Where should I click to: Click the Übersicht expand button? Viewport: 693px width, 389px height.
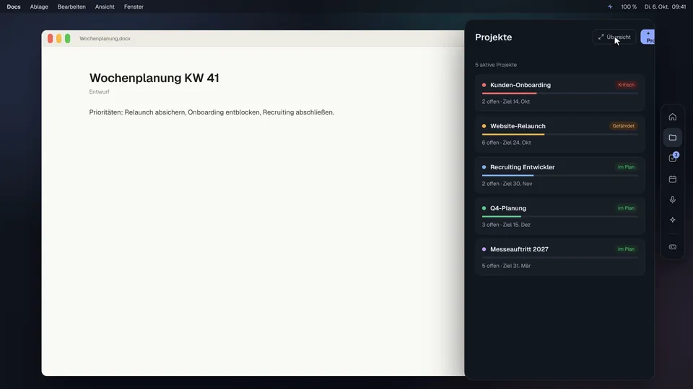point(614,37)
